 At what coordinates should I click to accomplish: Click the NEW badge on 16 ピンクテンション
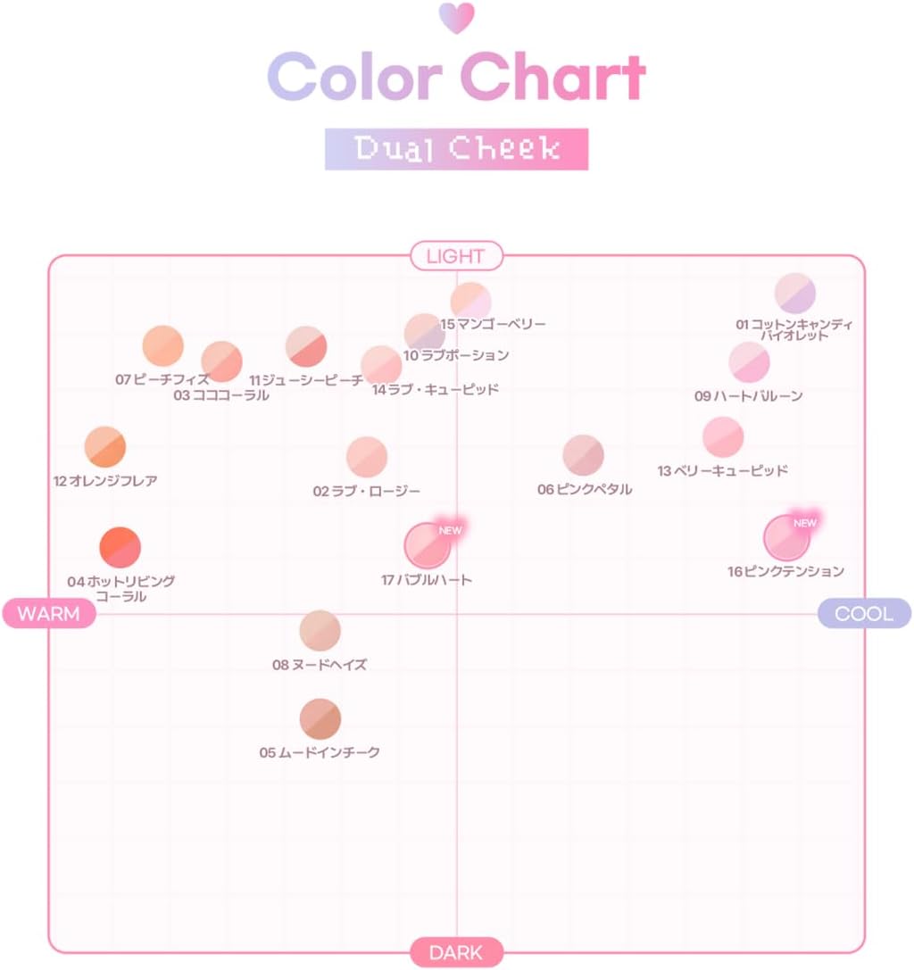(x=805, y=523)
